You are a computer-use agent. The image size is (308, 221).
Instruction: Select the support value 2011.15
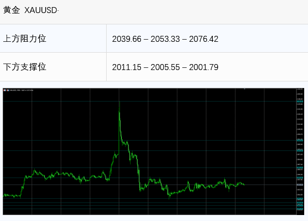point(127,67)
